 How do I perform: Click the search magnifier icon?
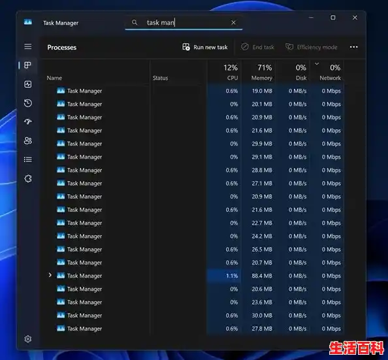coord(135,22)
